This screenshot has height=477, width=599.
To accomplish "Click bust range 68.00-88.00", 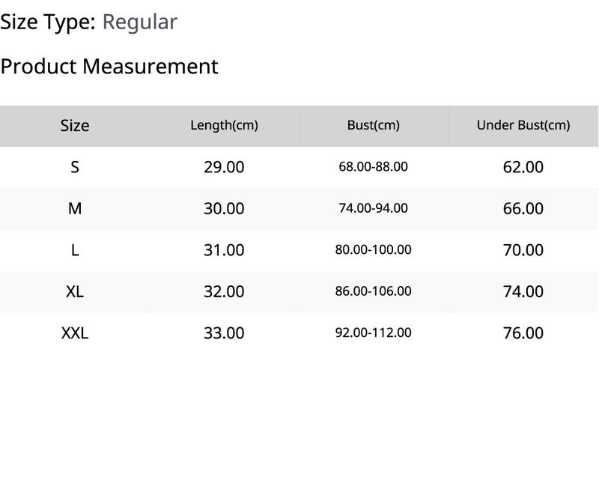I will coord(373,166).
